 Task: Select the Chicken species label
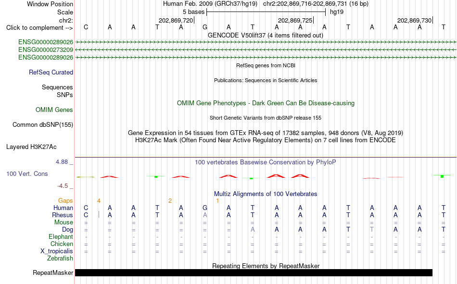(62, 244)
